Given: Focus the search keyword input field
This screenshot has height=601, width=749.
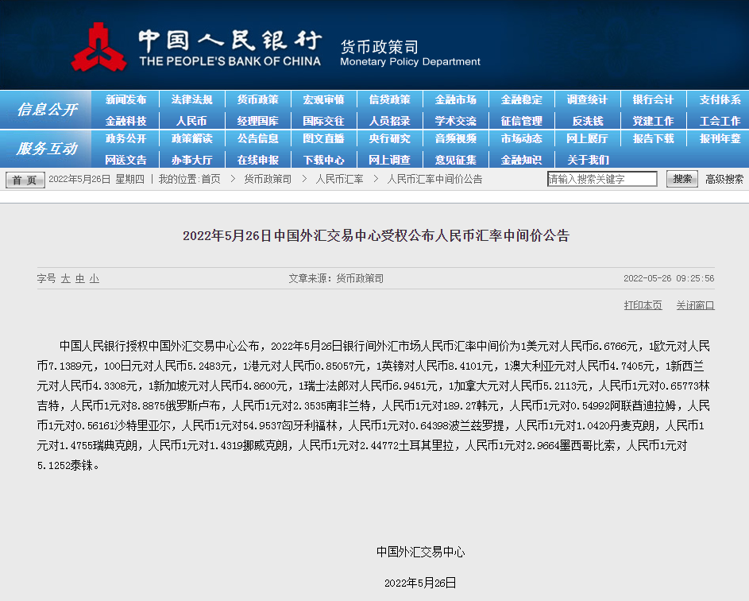Looking at the screenshot, I should (602, 179).
